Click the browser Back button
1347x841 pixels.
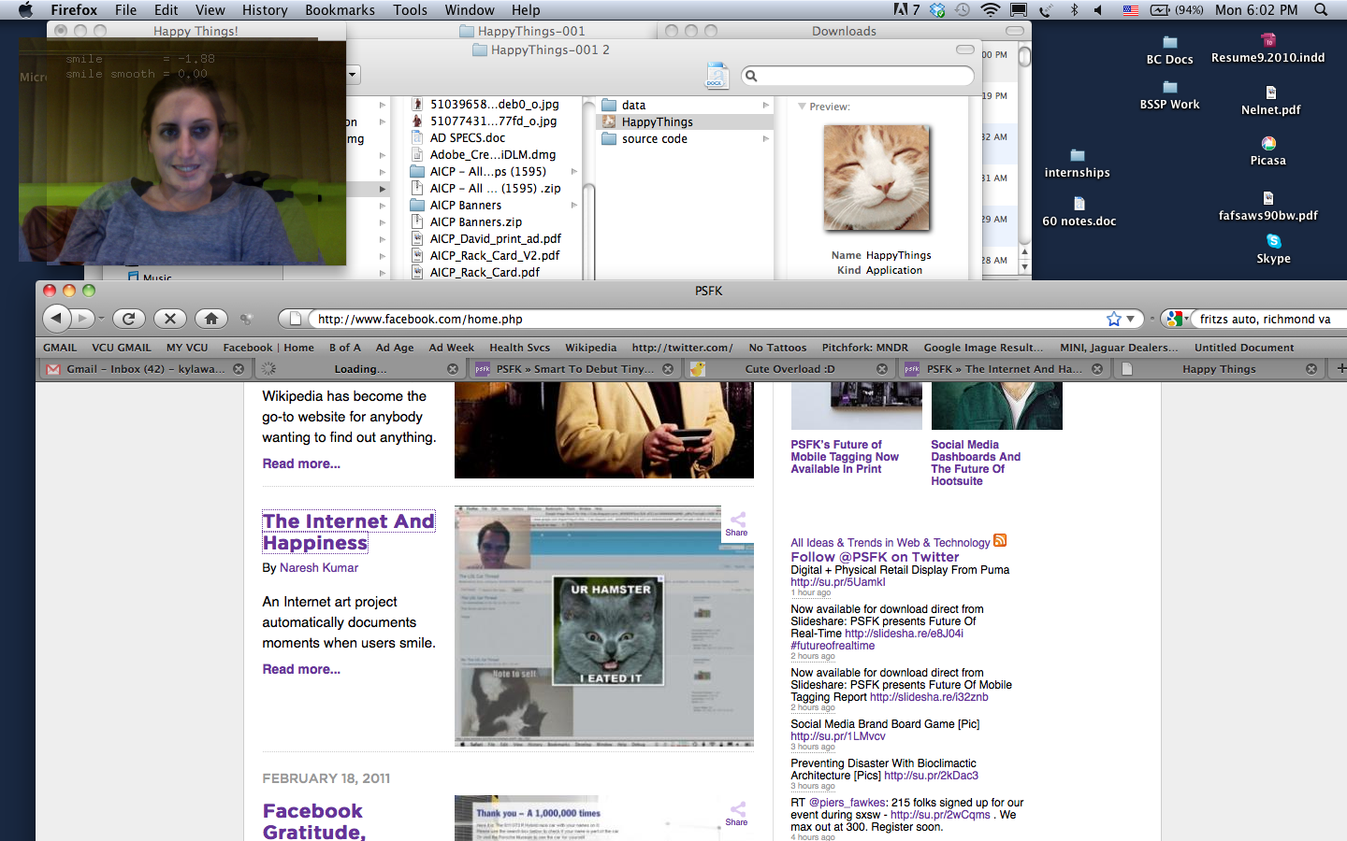coord(57,319)
